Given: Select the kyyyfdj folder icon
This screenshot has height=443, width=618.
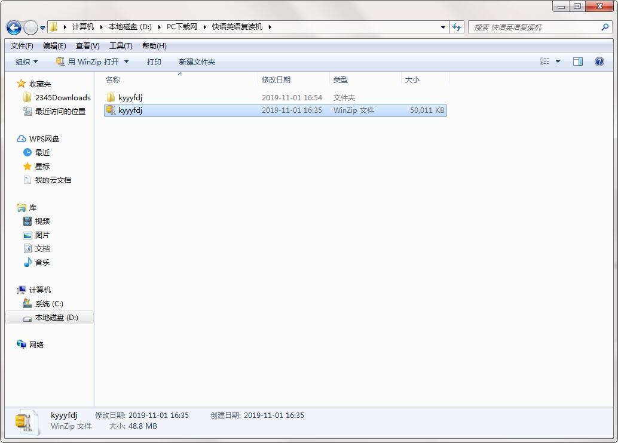Looking at the screenshot, I should point(111,97).
